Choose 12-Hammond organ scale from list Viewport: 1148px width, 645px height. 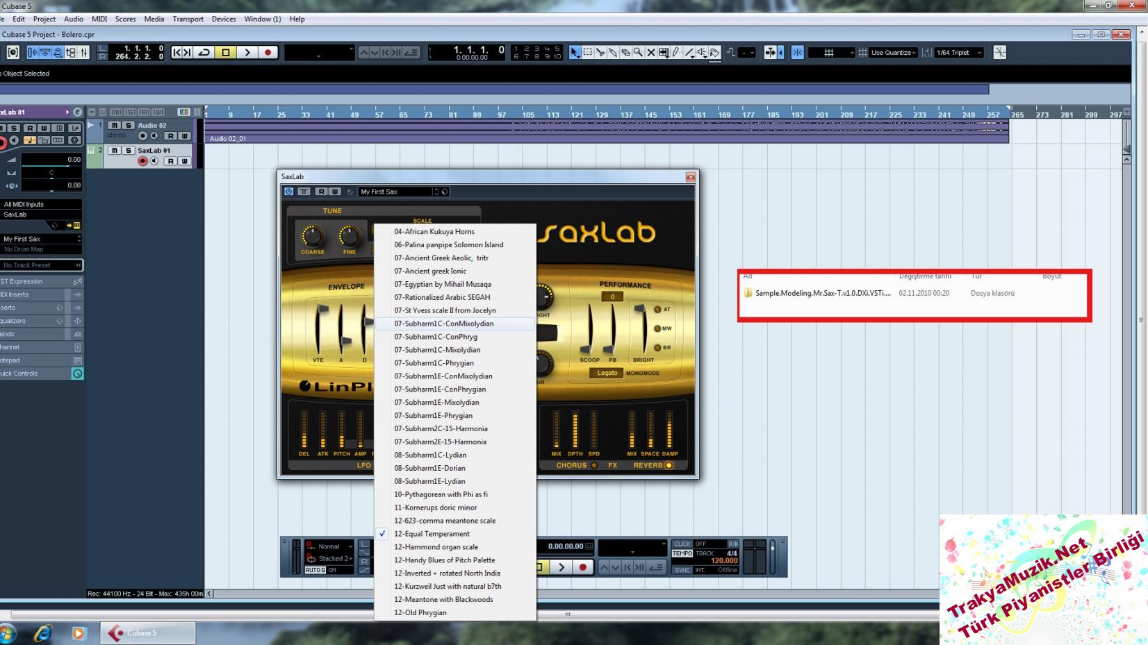point(436,547)
